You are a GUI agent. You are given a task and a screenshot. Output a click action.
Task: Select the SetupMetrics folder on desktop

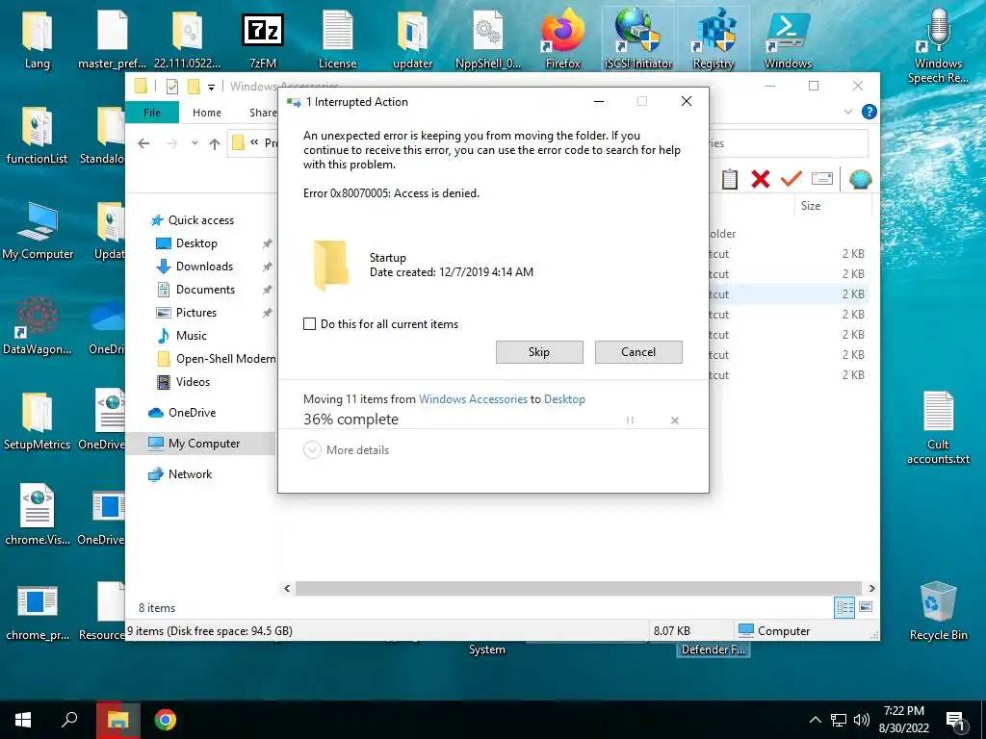[x=38, y=421]
